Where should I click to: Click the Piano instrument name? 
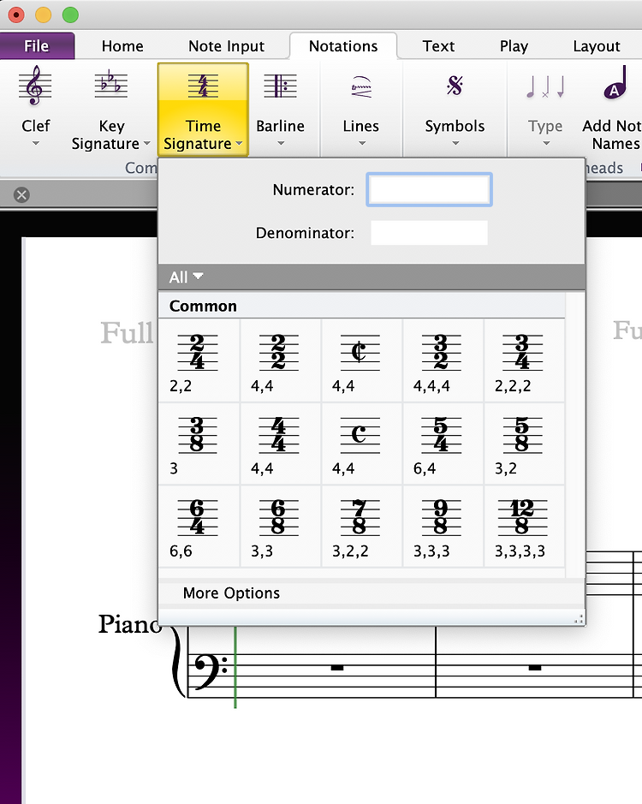130,624
